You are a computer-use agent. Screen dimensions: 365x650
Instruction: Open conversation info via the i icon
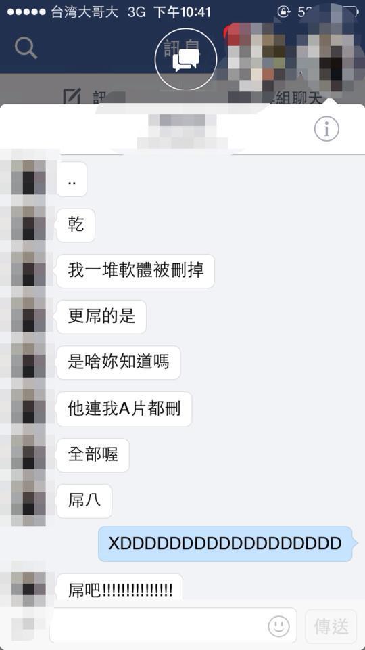pyautogui.click(x=326, y=129)
